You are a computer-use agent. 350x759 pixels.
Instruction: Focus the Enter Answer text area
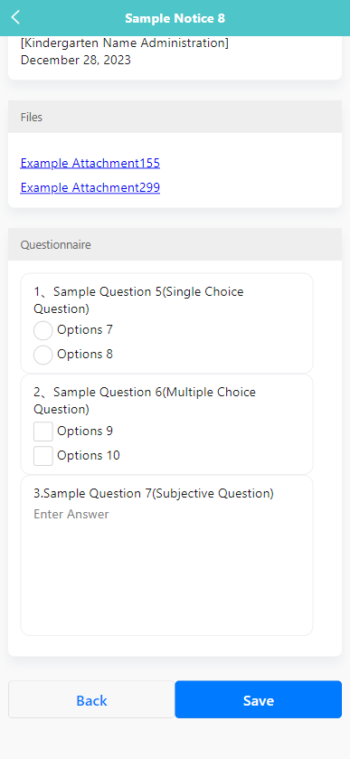click(166, 565)
